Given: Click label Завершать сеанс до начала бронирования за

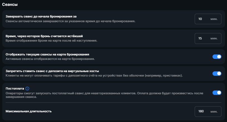Looking at the screenshot, I should pos(41,16).
